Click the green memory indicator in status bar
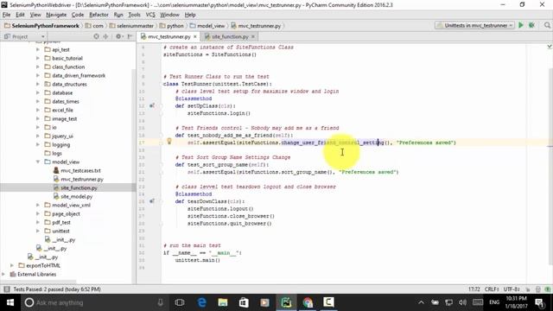 [547, 289]
